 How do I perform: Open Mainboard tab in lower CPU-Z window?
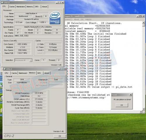tap(23, 73)
